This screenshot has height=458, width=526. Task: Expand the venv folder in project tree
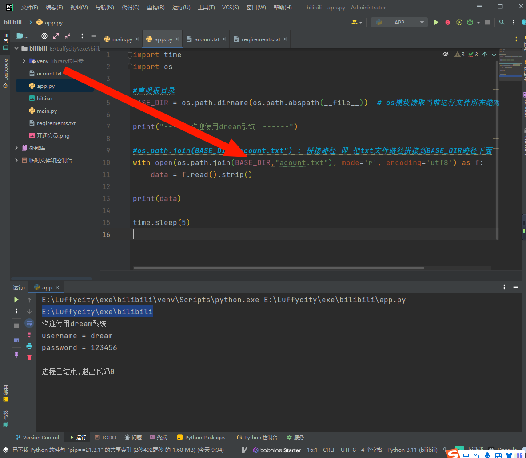coord(24,61)
